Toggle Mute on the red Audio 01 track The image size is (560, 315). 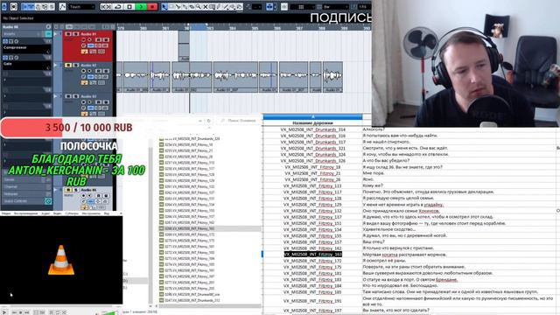point(68,34)
